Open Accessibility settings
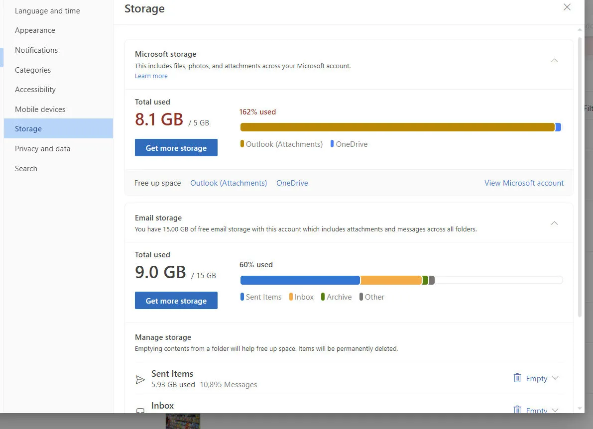Image resolution: width=593 pixels, height=429 pixels. tap(35, 90)
